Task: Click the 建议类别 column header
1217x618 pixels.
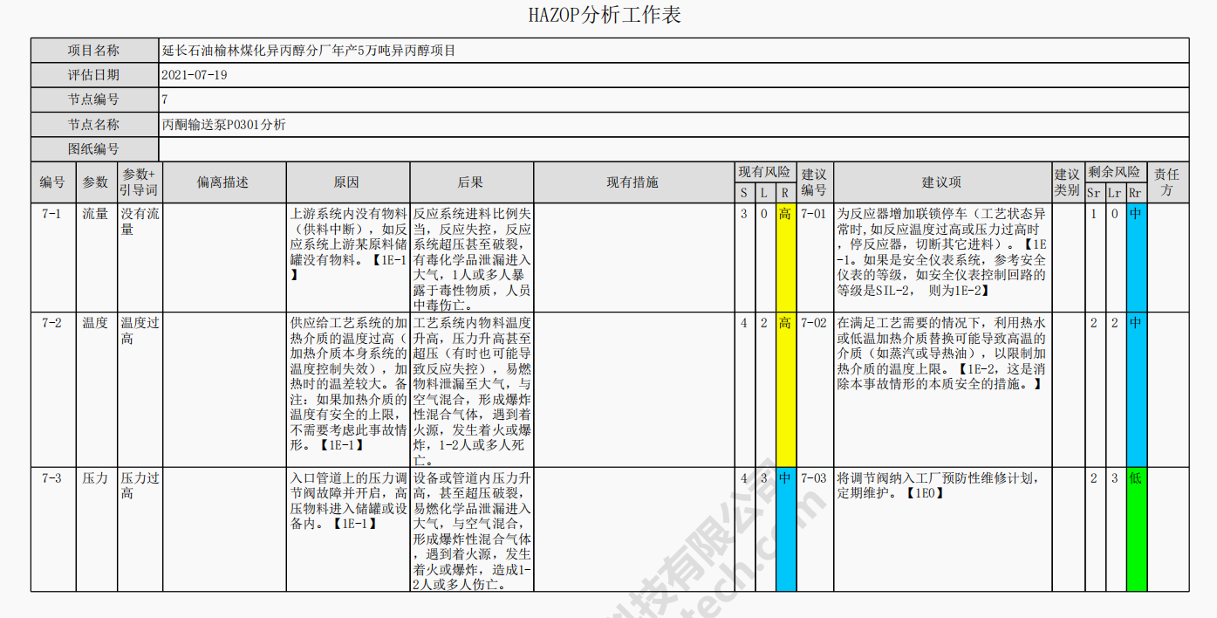Action: [x=1067, y=182]
